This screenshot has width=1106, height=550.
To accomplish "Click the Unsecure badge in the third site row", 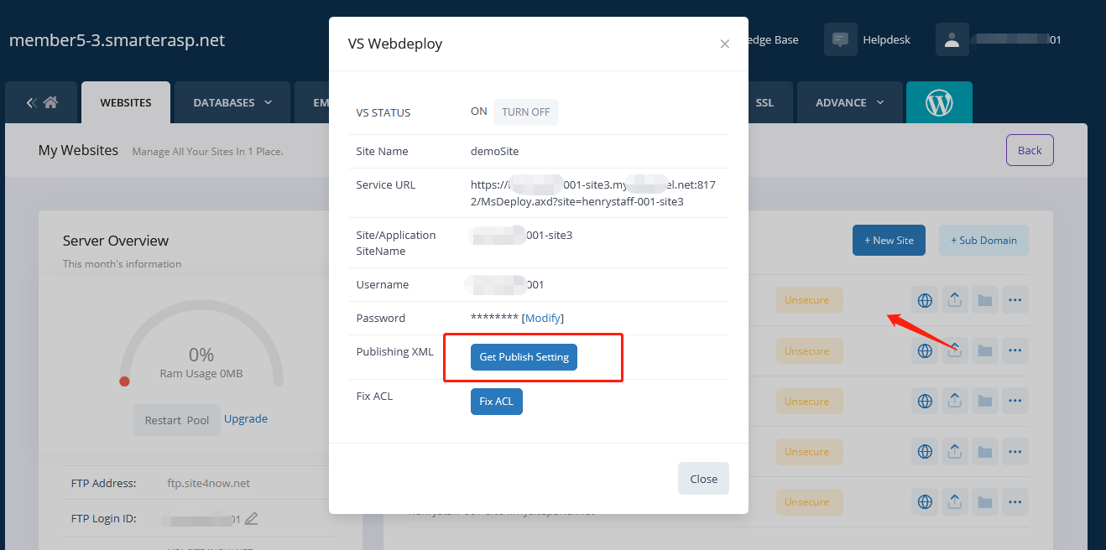I will tap(809, 401).
